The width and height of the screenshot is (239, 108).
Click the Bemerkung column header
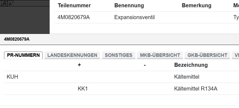pos(196,6)
